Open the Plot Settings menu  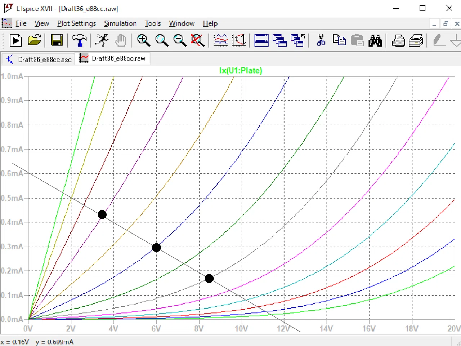[77, 23]
